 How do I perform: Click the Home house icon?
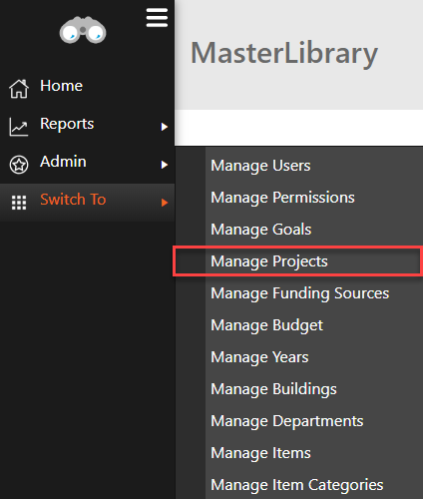coord(19,89)
